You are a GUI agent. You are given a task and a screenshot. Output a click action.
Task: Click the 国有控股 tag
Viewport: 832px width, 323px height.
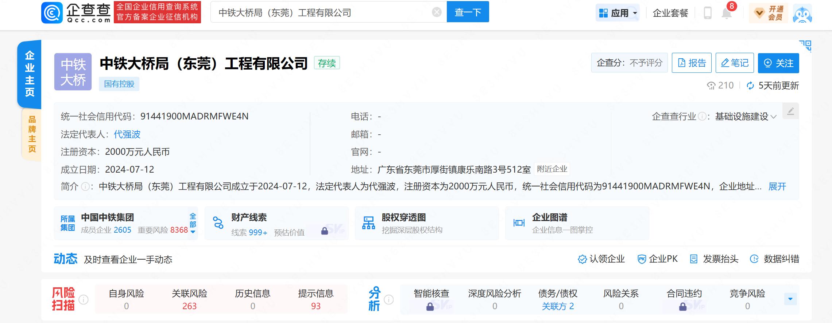(119, 84)
